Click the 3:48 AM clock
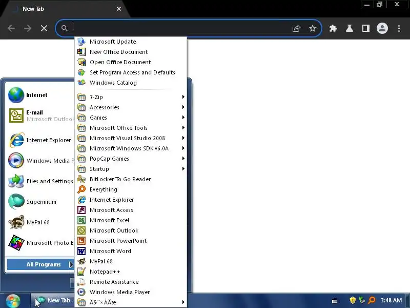 tap(391, 300)
